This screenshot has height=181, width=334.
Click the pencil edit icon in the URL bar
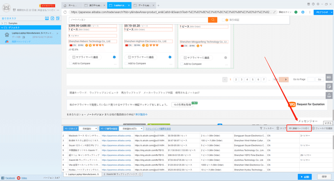click(x=274, y=12)
